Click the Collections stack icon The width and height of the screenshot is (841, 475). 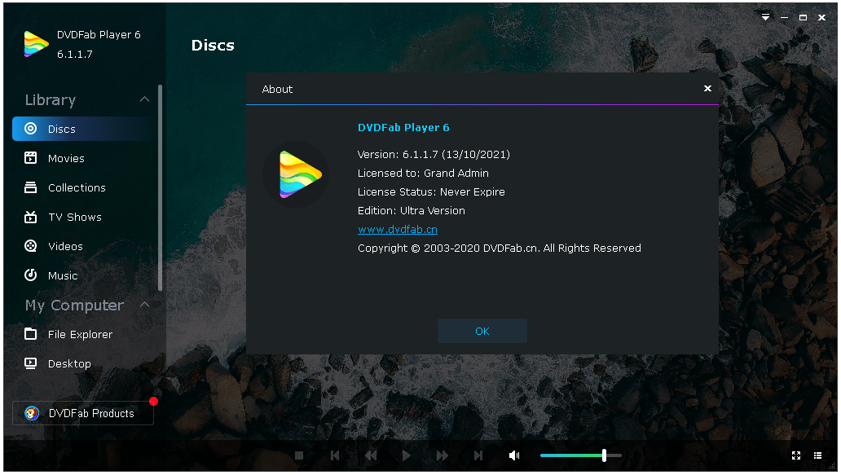point(31,187)
